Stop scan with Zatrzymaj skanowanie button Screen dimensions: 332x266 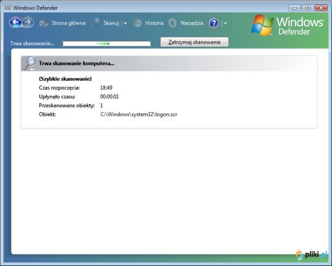(194, 42)
